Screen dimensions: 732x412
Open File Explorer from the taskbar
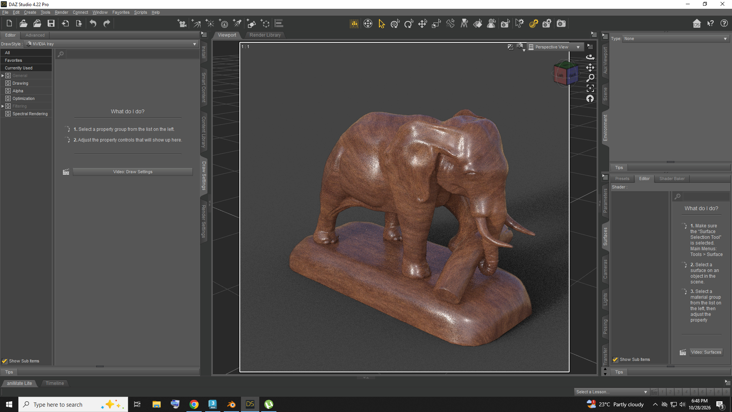coord(156,404)
